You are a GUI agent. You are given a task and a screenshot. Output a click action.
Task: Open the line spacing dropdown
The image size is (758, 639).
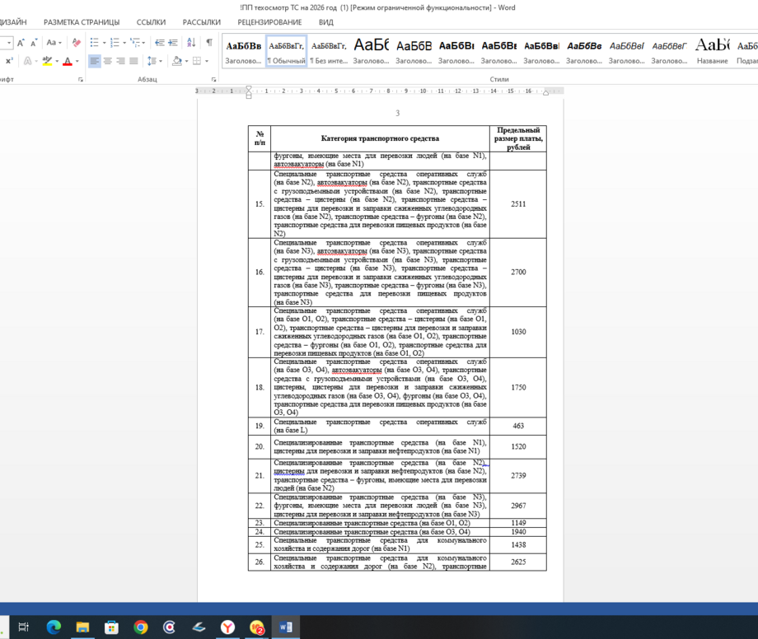coord(154,61)
